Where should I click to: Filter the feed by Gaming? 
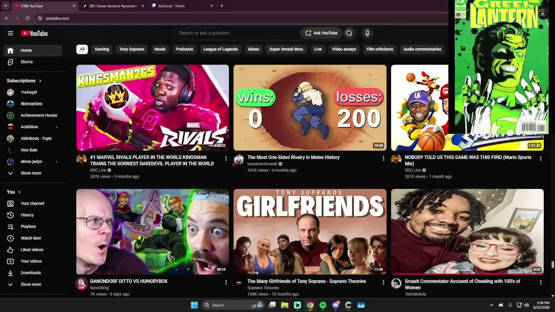point(102,49)
